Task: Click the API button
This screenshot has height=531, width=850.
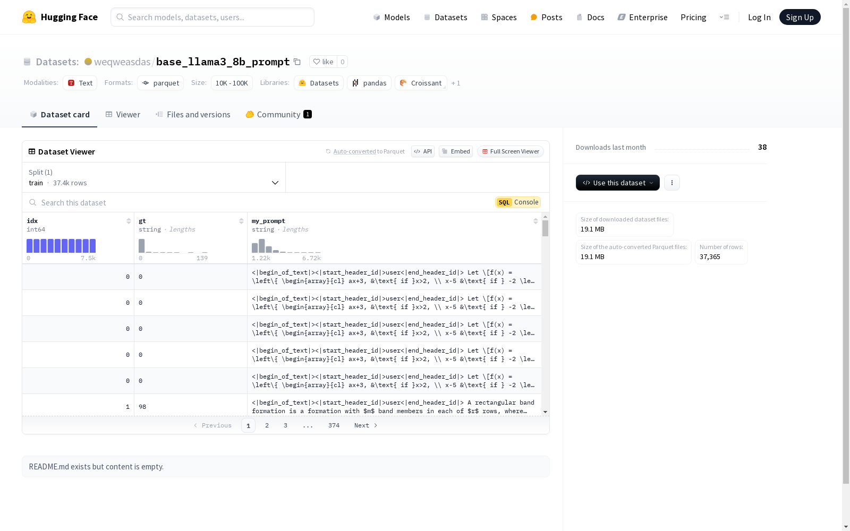Action: click(x=423, y=151)
